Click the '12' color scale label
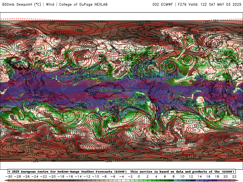This screenshot has width=243, height=182. 191,177
